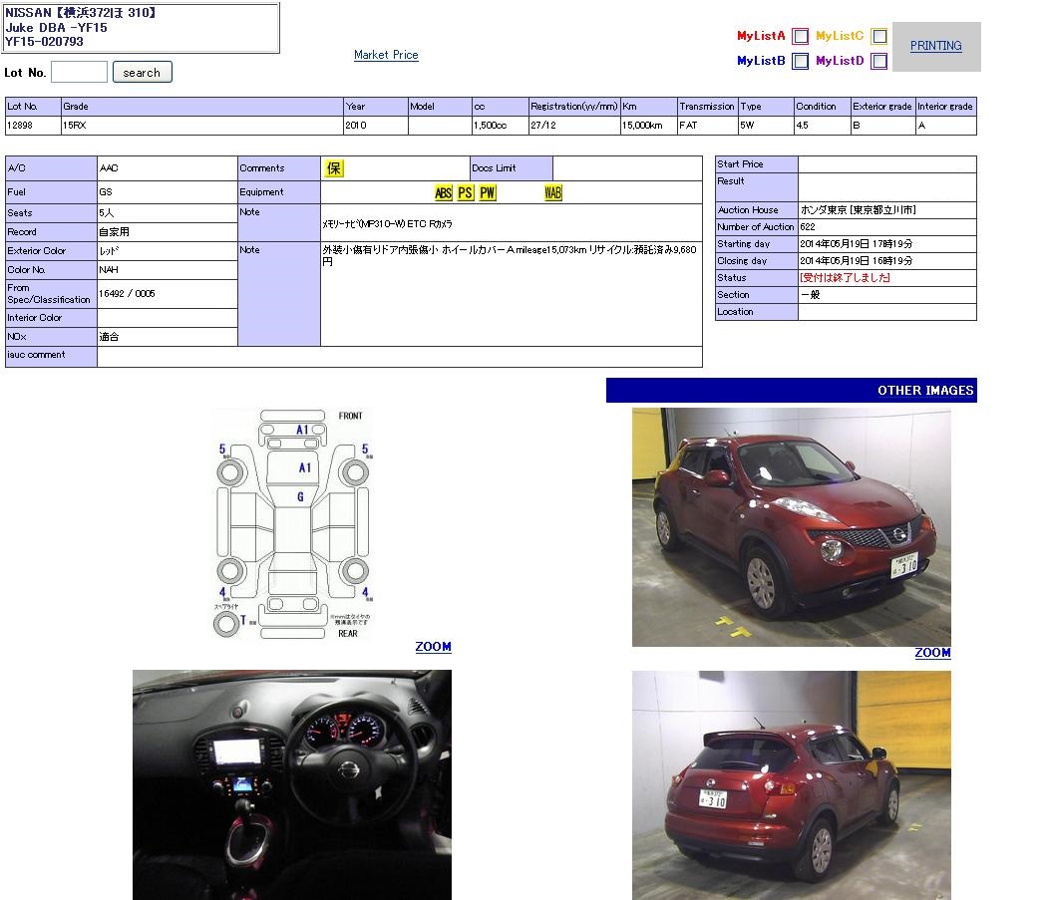The image size is (1049, 900).
Task: Click the OTHER IMAGES header bar
Action: click(x=791, y=391)
